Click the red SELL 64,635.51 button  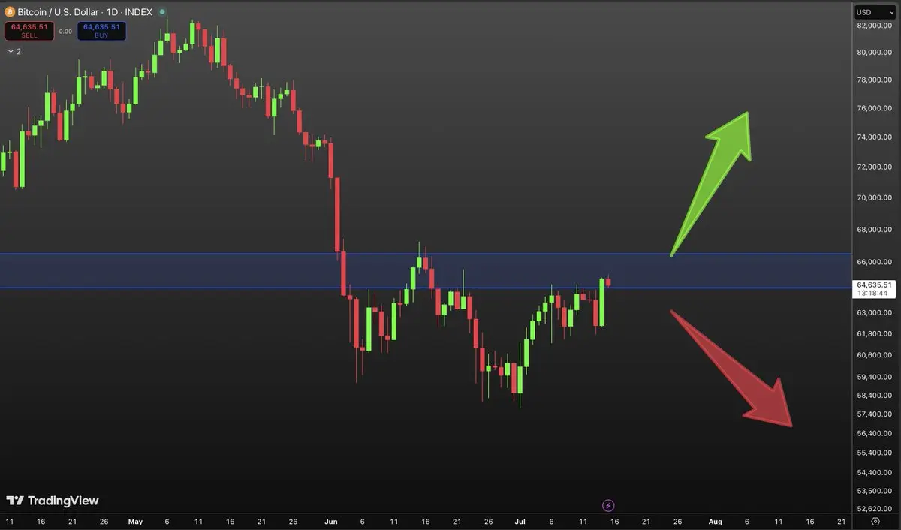coord(29,31)
